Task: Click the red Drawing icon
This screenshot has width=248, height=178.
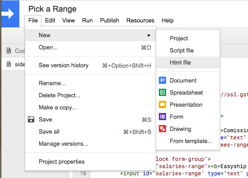Action: pos(162,129)
